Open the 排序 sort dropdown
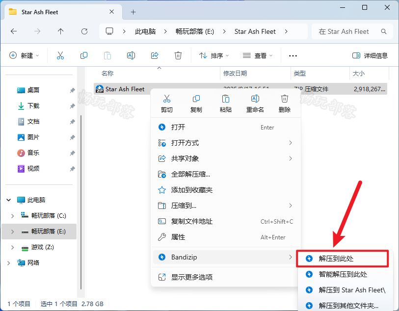Viewport: 399px width, 311px height. pos(214,55)
